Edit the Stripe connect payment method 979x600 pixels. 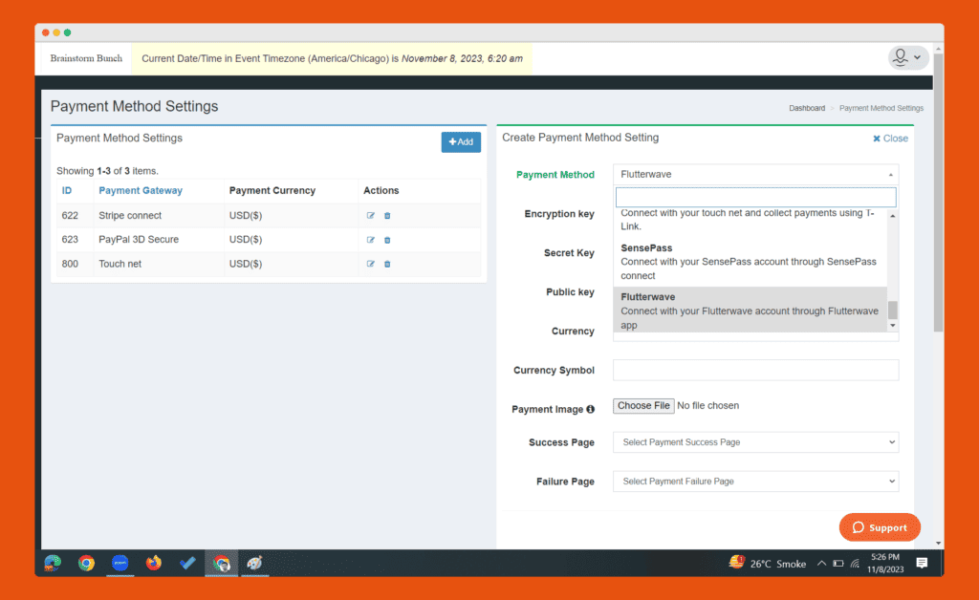pyautogui.click(x=370, y=215)
